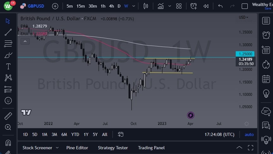This screenshot has width=273, height=154.
Task: Click the 1.25000 price level label
Action: (x=246, y=54)
